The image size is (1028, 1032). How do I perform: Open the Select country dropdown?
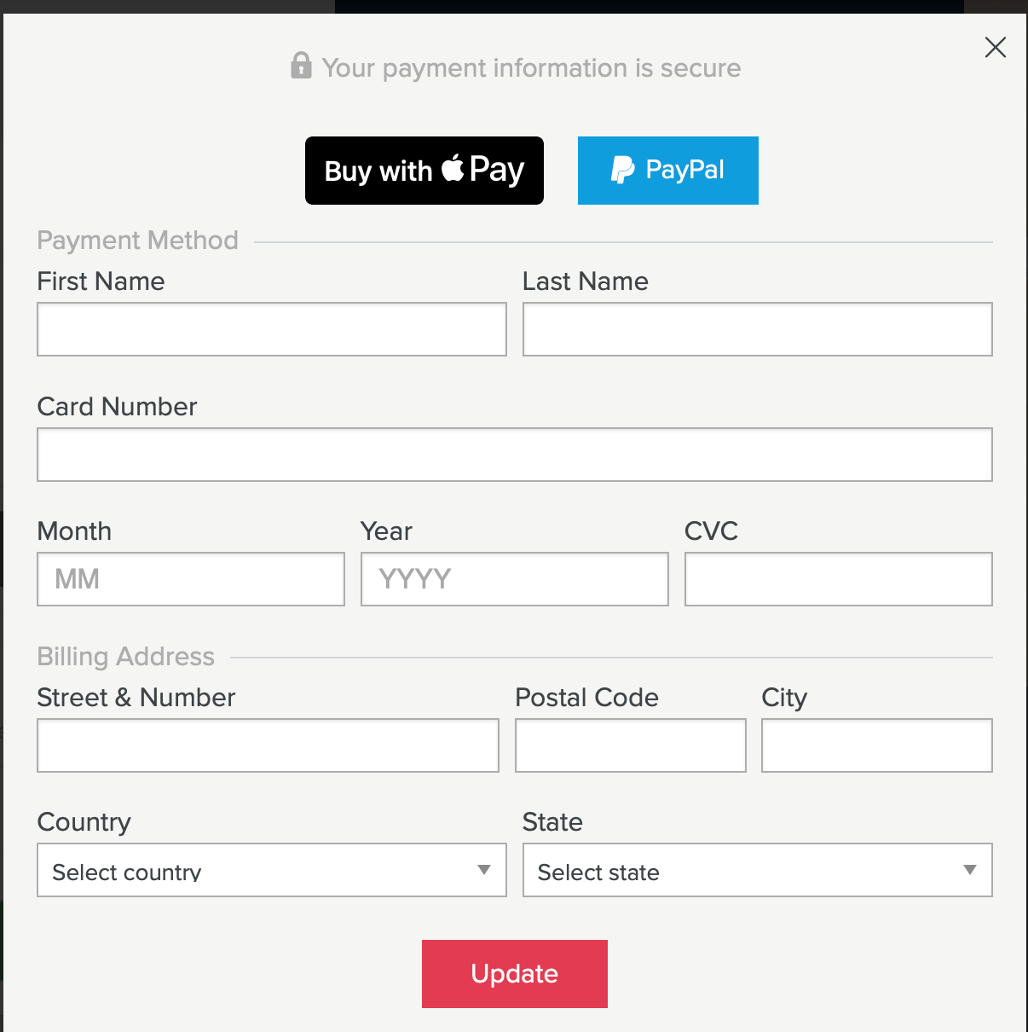(272, 870)
